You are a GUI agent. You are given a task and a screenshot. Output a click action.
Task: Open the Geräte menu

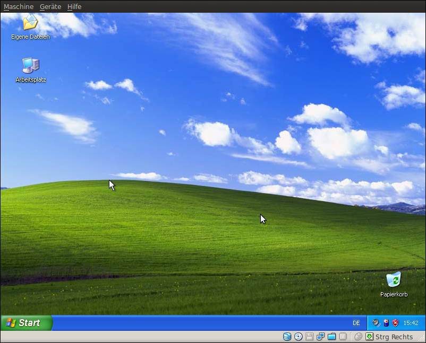pos(50,7)
